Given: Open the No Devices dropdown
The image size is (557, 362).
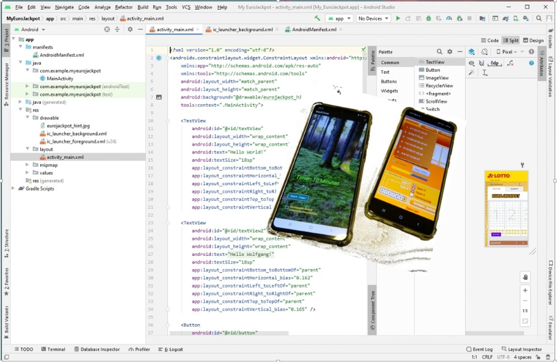Looking at the screenshot, I should [372, 19].
